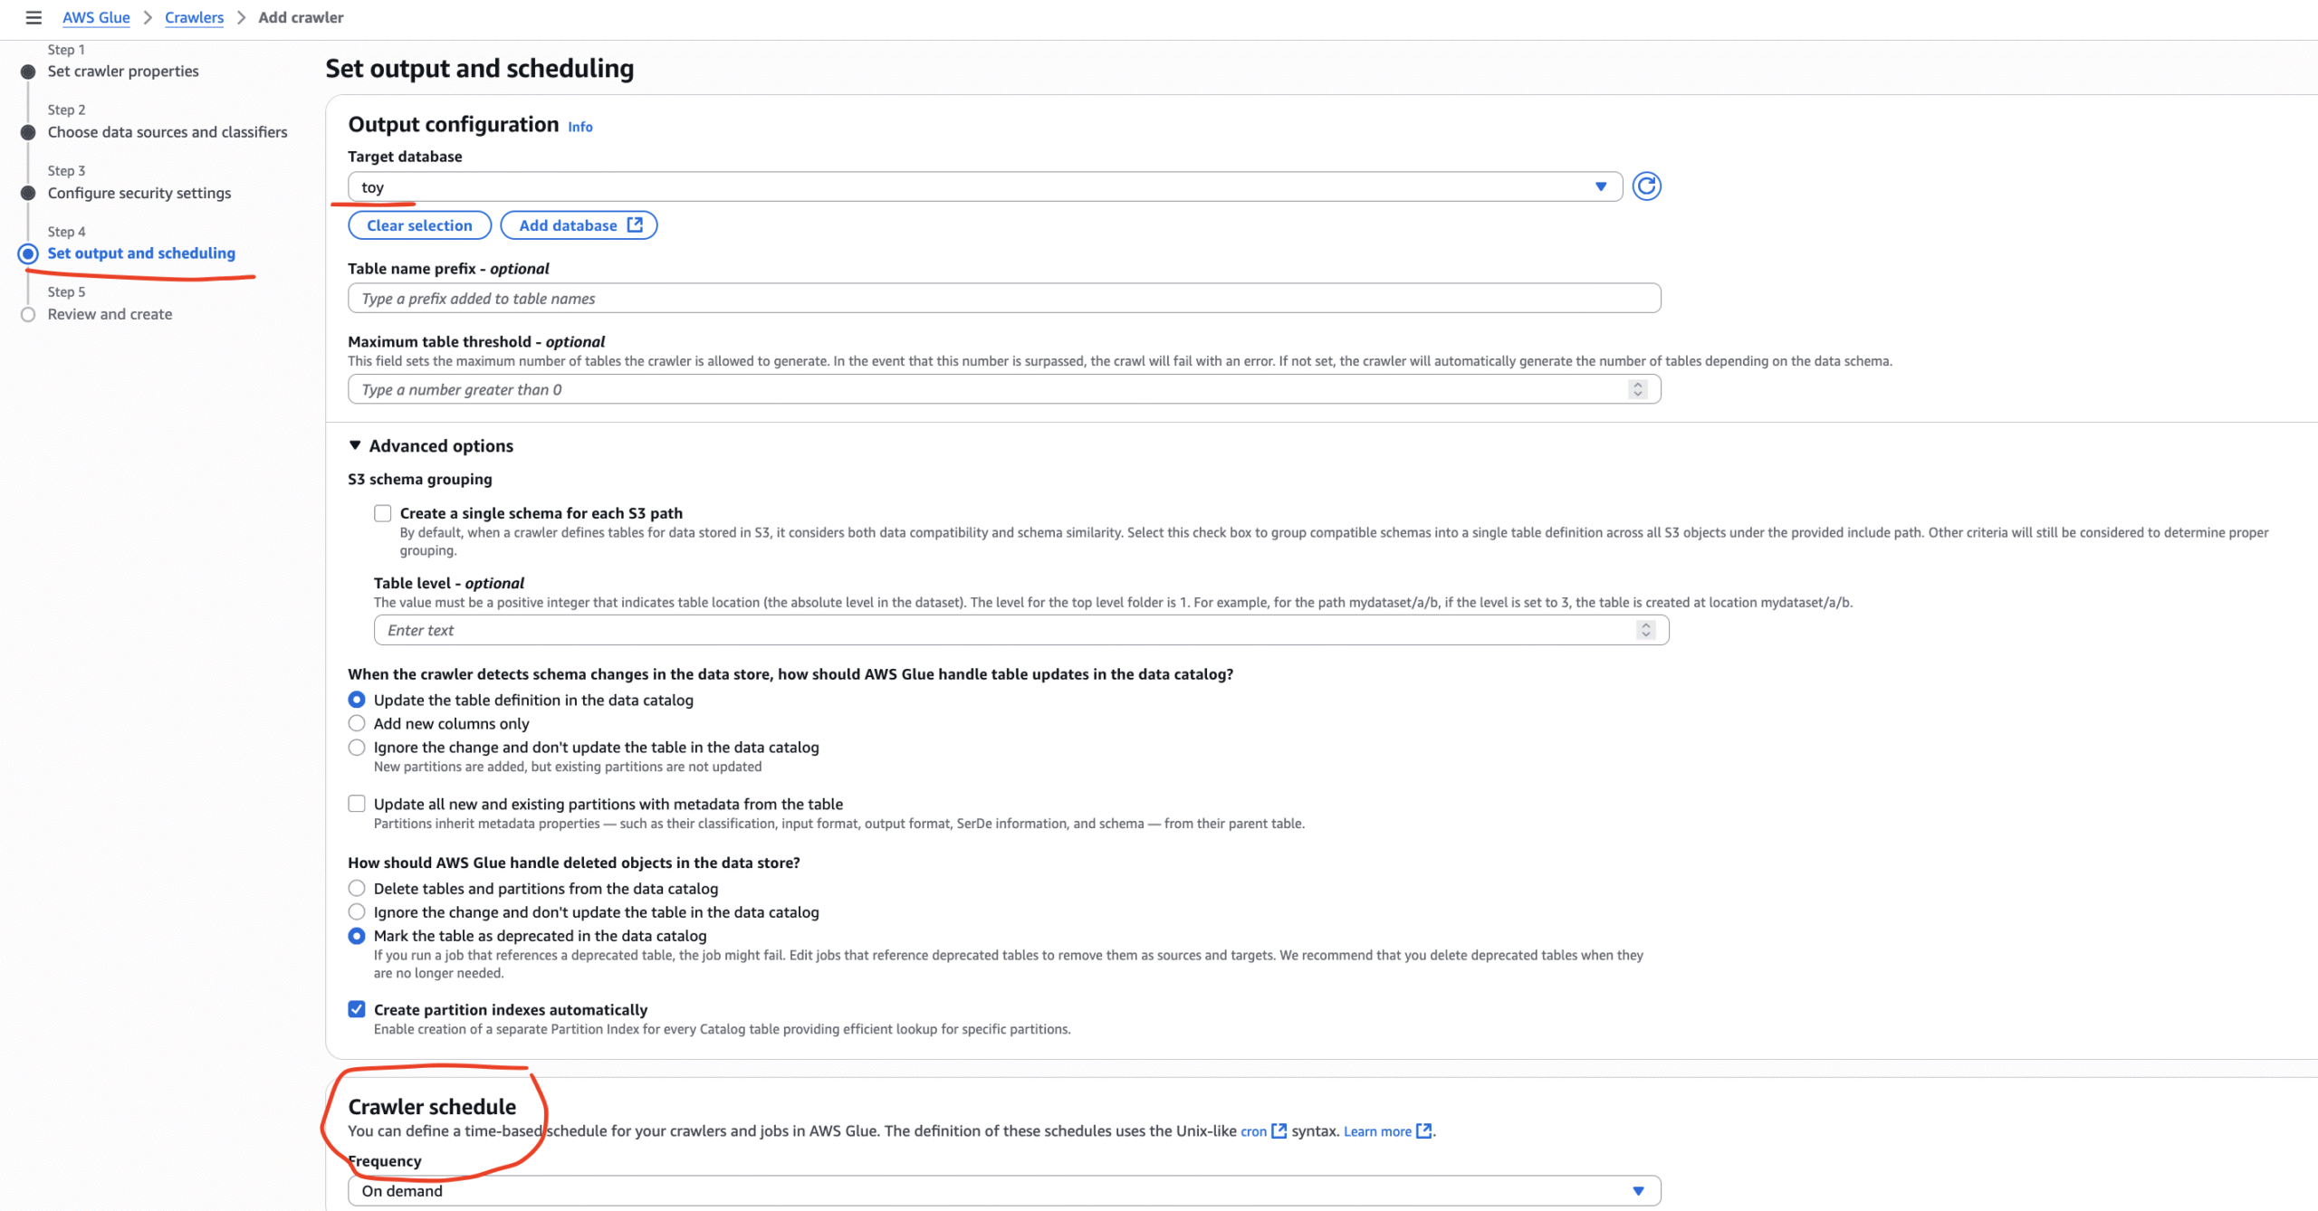This screenshot has height=1211, width=2318.
Task: Click the external-link icon on Add database
Action: coord(635,224)
